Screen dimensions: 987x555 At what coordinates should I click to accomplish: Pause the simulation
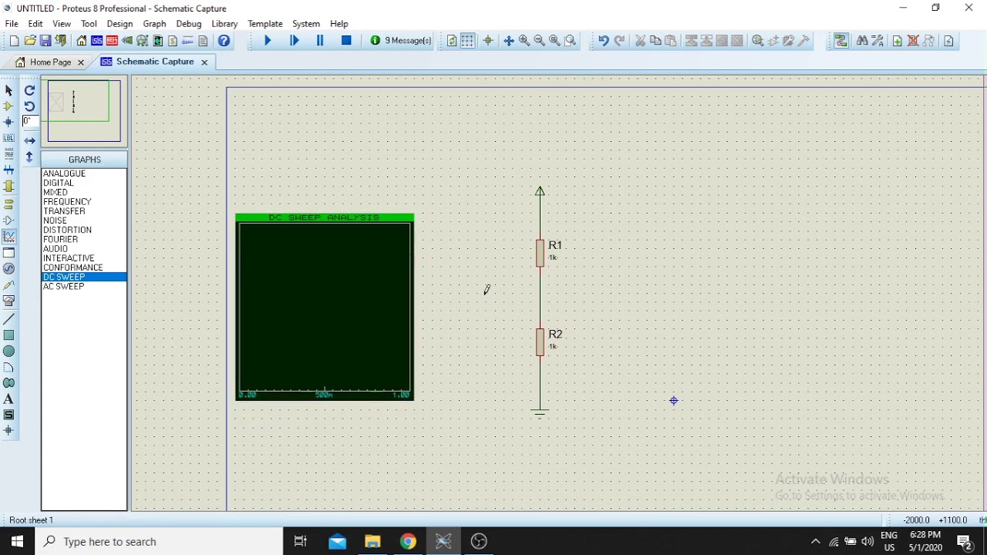point(320,41)
